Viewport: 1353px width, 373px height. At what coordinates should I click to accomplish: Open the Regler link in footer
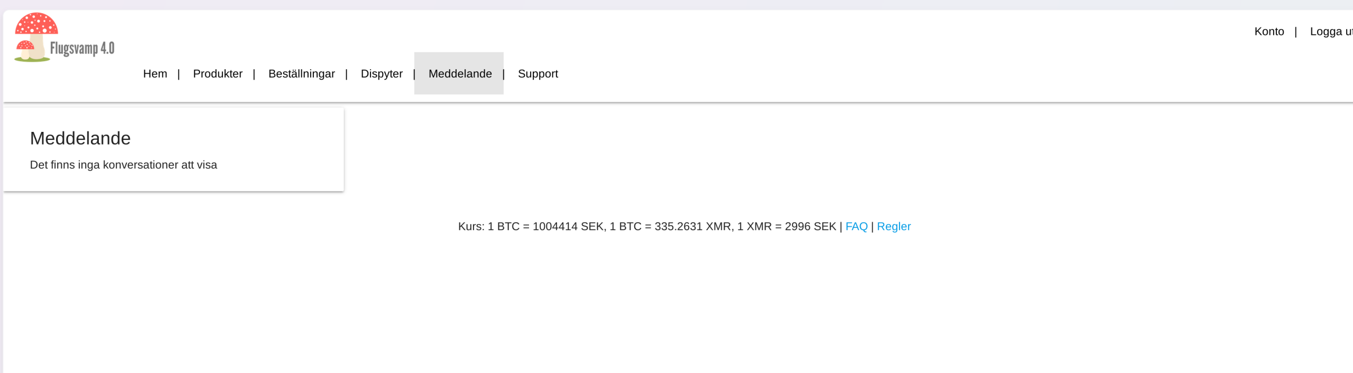click(894, 226)
